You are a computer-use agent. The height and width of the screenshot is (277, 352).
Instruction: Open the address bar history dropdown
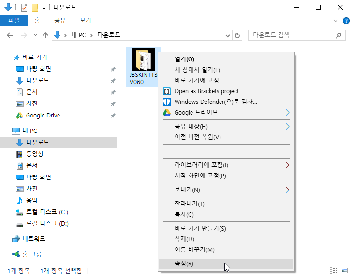pyautogui.click(x=228, y=35)
